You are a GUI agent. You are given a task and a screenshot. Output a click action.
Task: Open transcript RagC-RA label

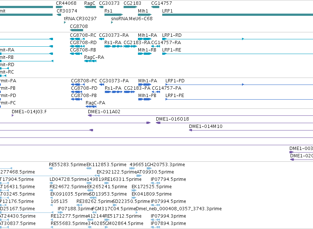94,57
